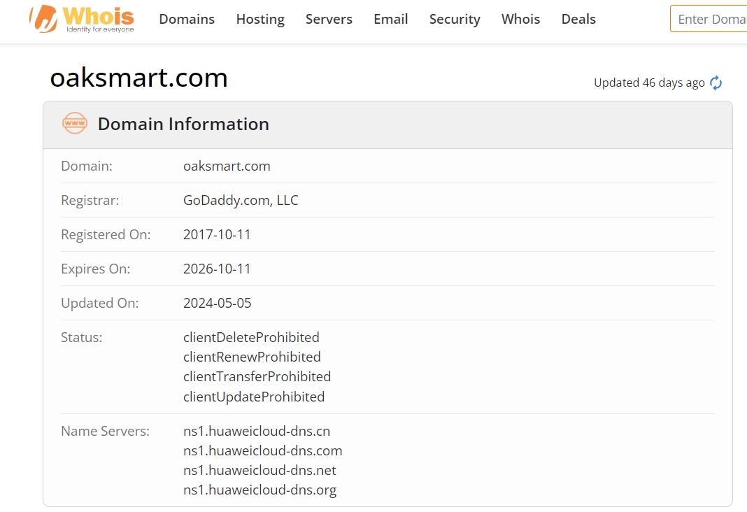Refresh the whois record using the blue refresh icon

pyautogui.click(x=716, y=83)
